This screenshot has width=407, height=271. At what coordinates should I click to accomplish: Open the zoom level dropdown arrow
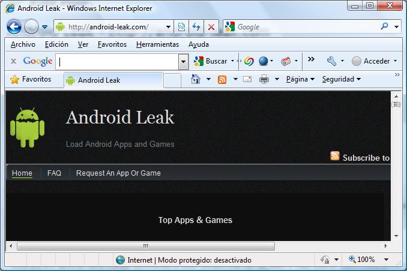click(386, 260)
